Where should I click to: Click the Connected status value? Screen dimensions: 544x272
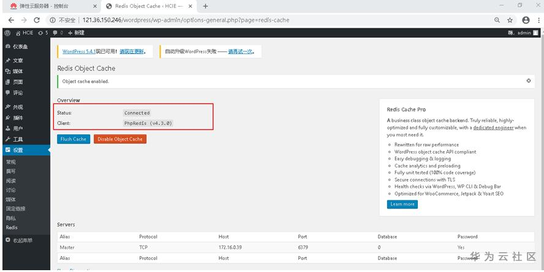pyautogui.click(x=137, y=113)
